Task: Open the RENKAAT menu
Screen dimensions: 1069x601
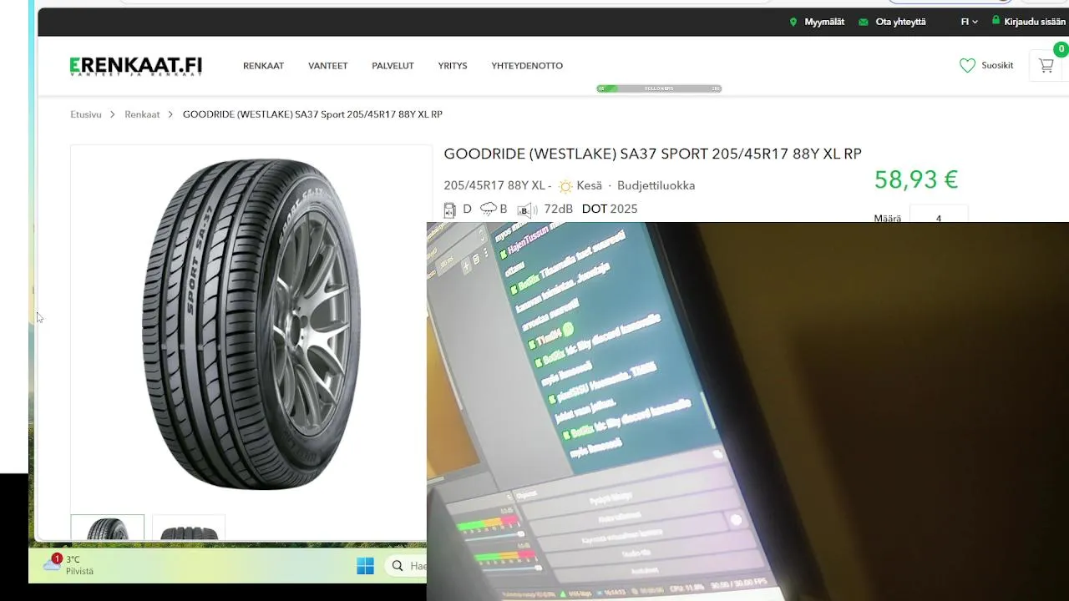Action: point(264,66)
